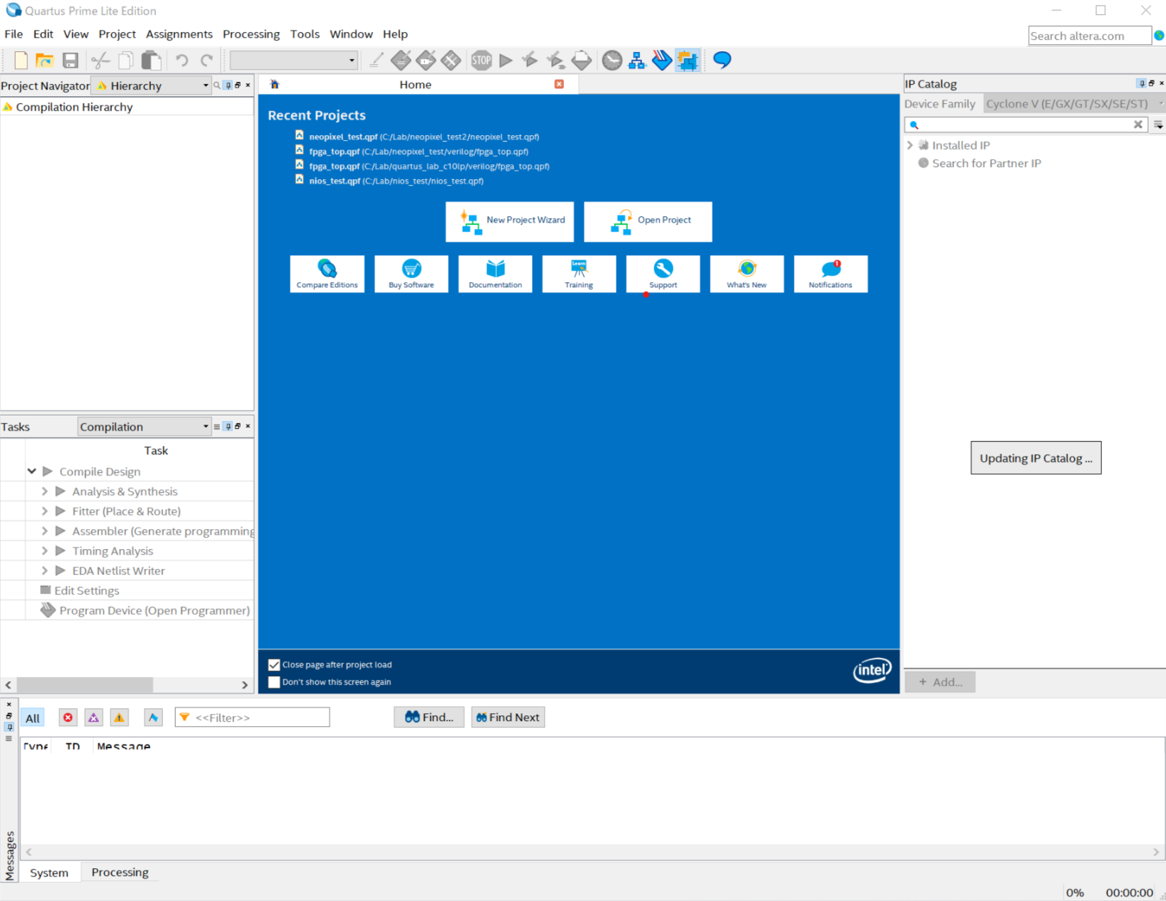Open the Assignments menu
The image size is (1166, 901).
coord(179,34)
